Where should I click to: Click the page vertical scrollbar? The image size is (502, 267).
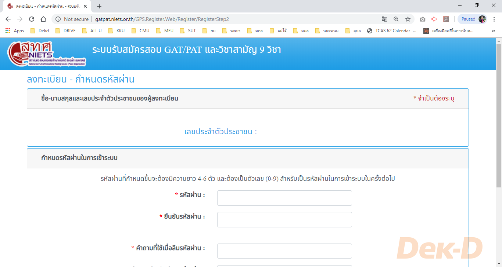click(499, 147)
